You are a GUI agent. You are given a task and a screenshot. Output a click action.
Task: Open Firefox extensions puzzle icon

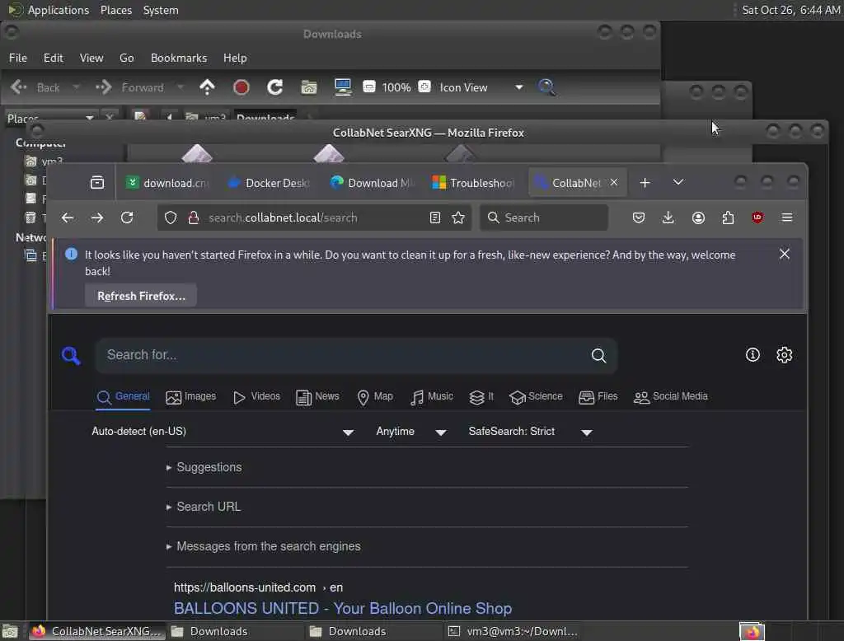[x=728, y=218]
